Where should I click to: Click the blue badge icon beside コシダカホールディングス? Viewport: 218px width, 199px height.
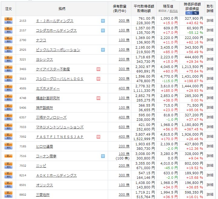103,30
